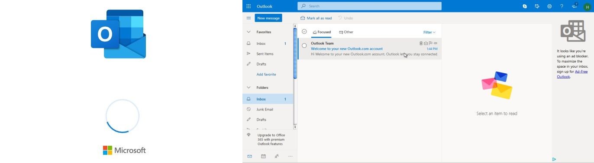The image size is (594, 163).
Task: Click into the Search box
Action: pyautogui.click(x=369, y=6)
